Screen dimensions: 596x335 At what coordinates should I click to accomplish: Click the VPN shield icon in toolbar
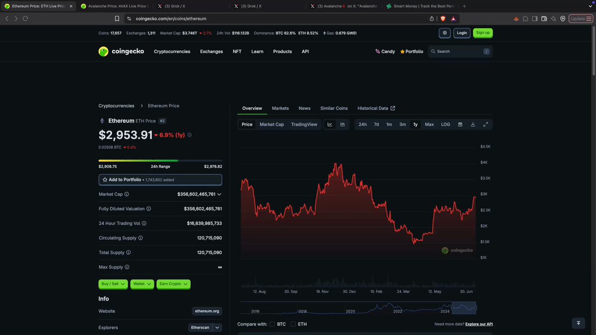point(563,18)
